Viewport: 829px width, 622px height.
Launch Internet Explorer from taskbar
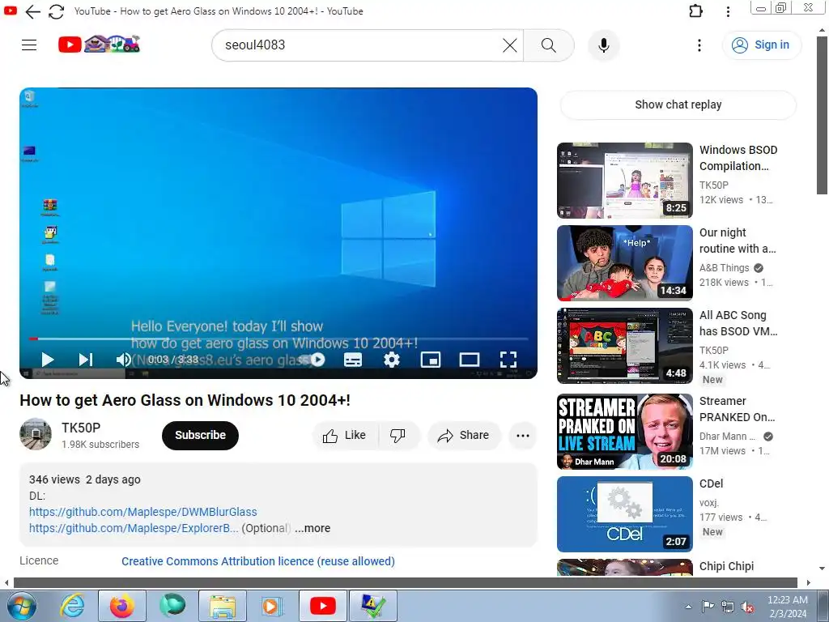click(72, 606)
